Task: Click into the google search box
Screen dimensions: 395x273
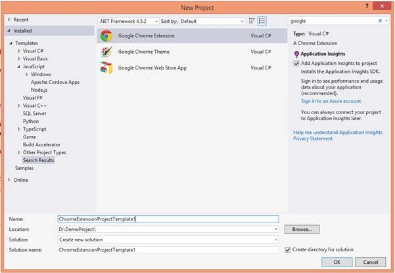Action: coord(333,21)
